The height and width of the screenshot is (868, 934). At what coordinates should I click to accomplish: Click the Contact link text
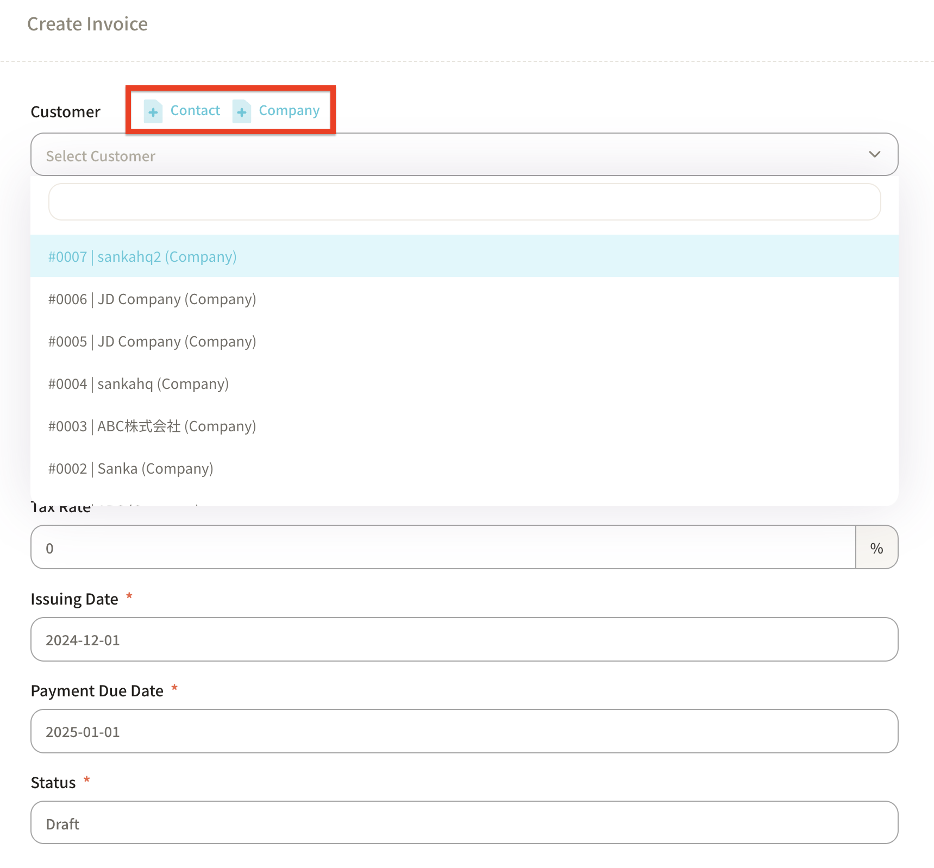195,111
